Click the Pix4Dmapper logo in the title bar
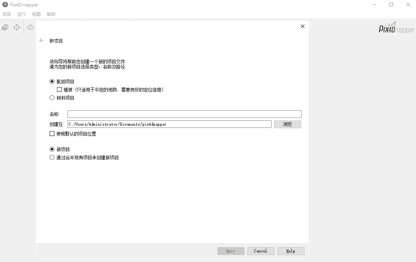Screen dimensions: 416x262 click(5, 4)
